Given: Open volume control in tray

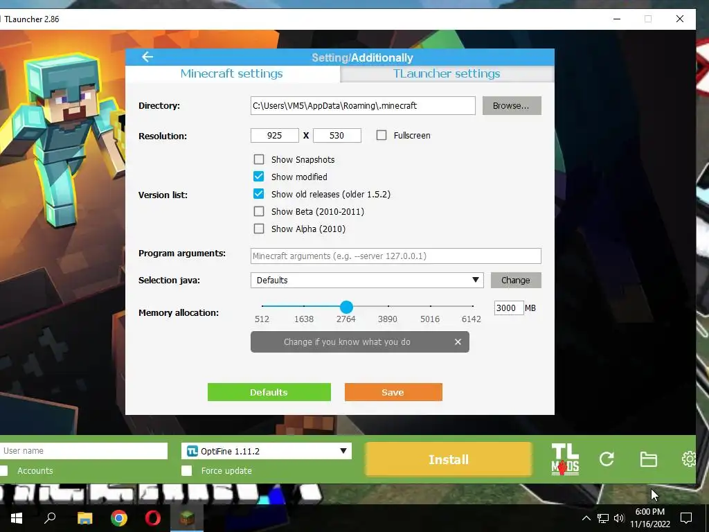Looking at the screenshot, I should pyautogui.click(x=619, y=518).
